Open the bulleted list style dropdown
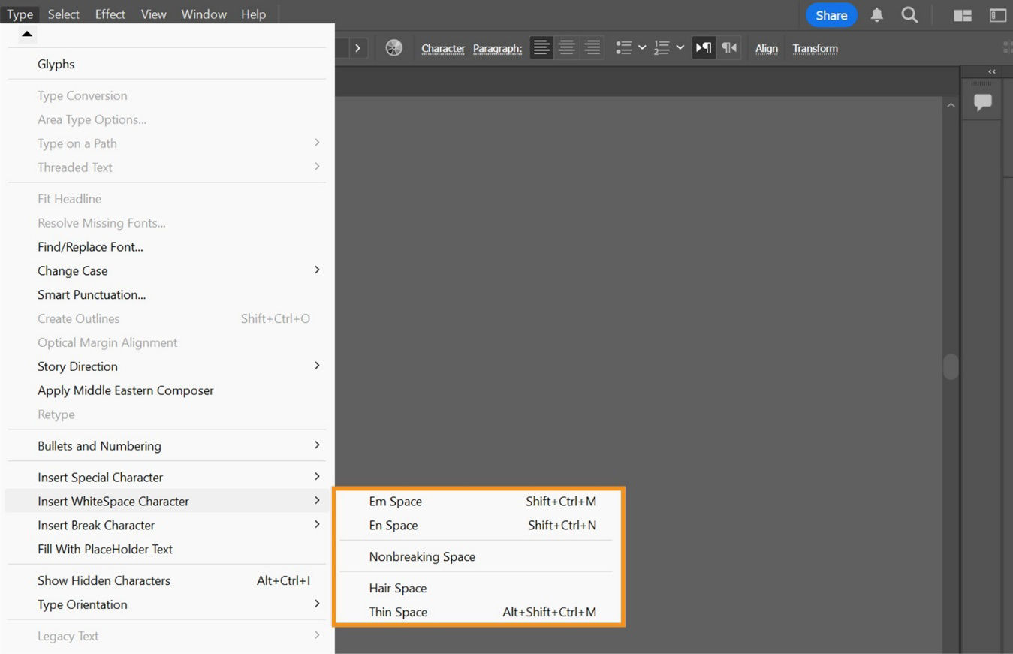 tap(643, 47)
